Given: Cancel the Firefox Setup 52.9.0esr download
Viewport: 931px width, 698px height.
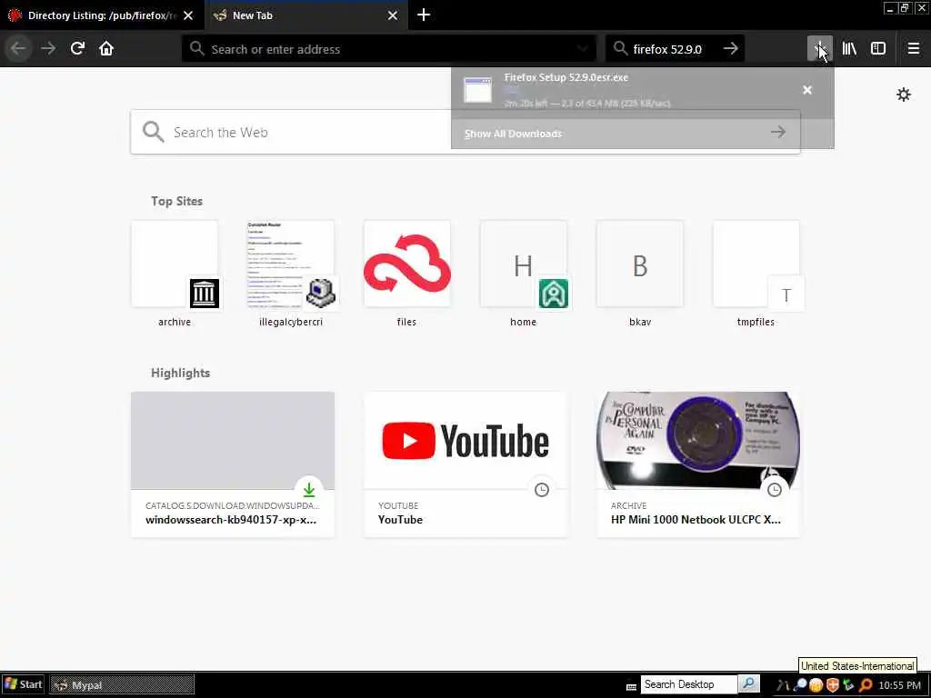Looking at the screenshot, I should click(x=807, y=90).
